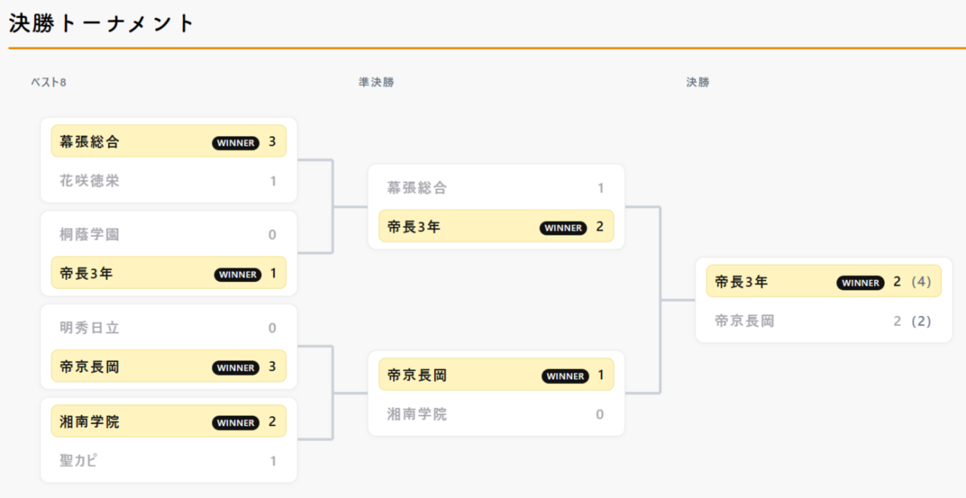
Task: Click the WINNER badge for 帝京長岡 in the semifinal
Action: click(565, 376)
